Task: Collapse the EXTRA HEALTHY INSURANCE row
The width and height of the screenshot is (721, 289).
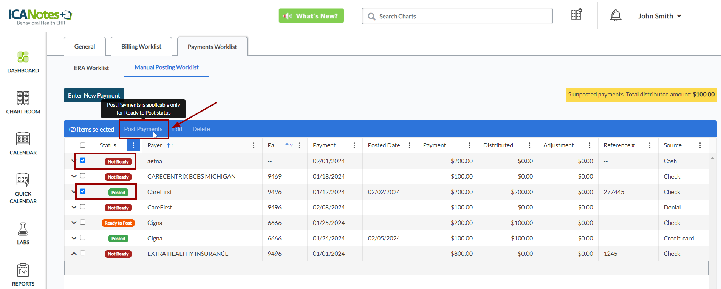Action: point(74,254)
